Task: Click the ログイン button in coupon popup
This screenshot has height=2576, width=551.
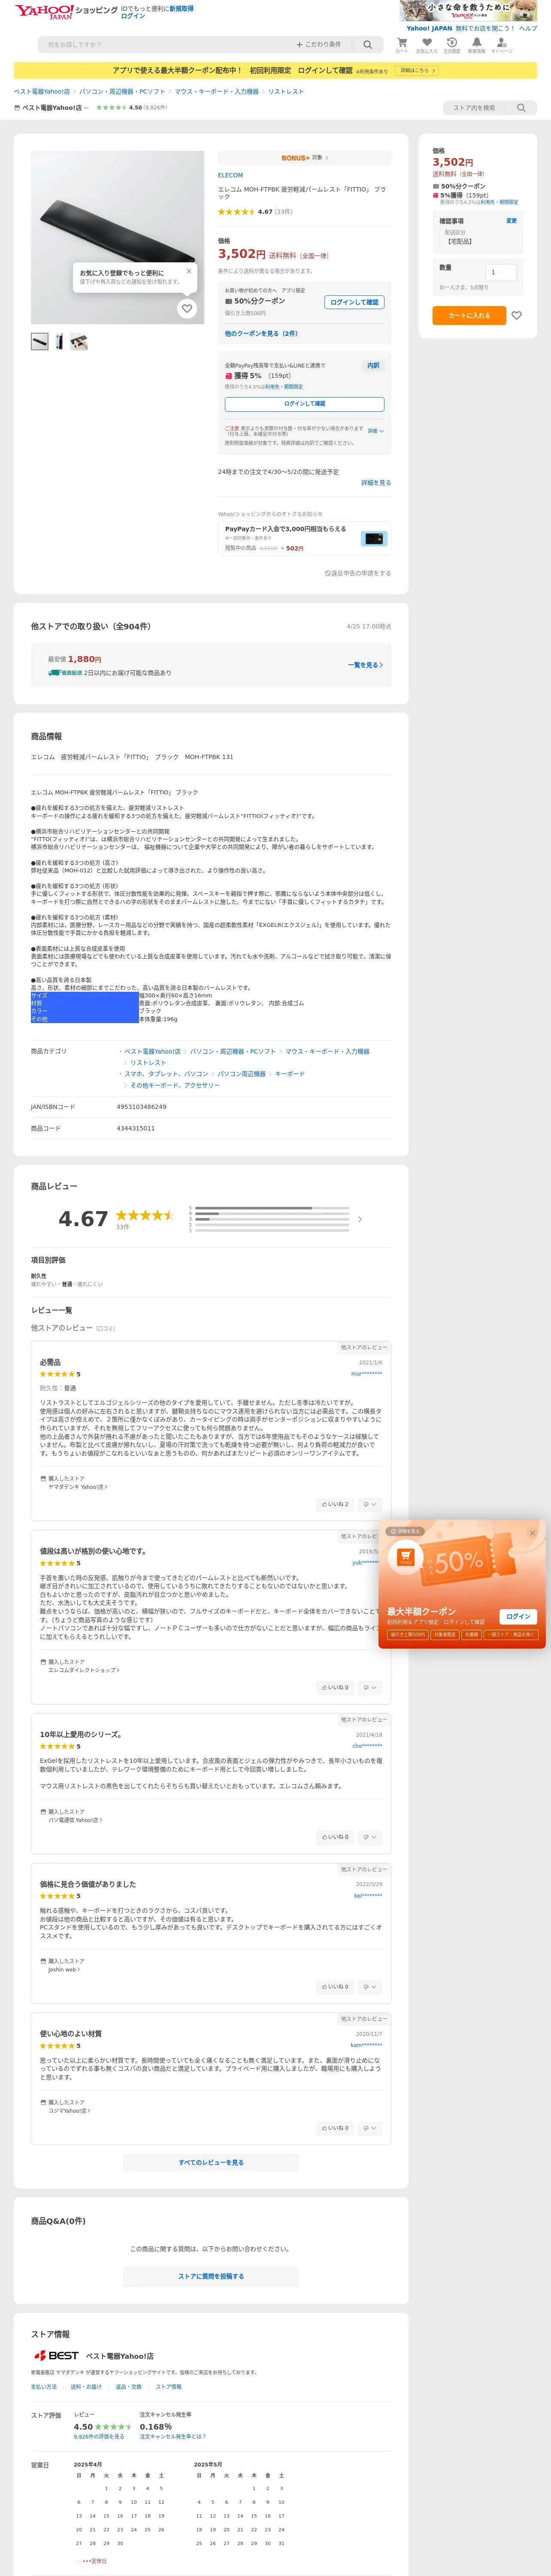Action: pyautogui.click(x=518, y=1616)
